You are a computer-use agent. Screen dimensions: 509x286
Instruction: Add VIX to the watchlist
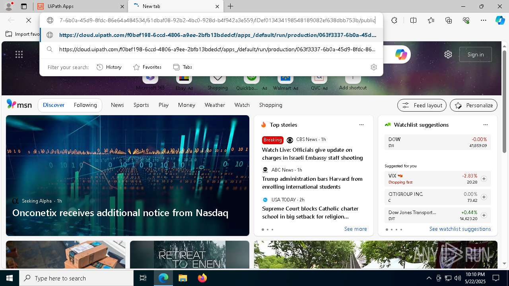(x=484, y=179)
